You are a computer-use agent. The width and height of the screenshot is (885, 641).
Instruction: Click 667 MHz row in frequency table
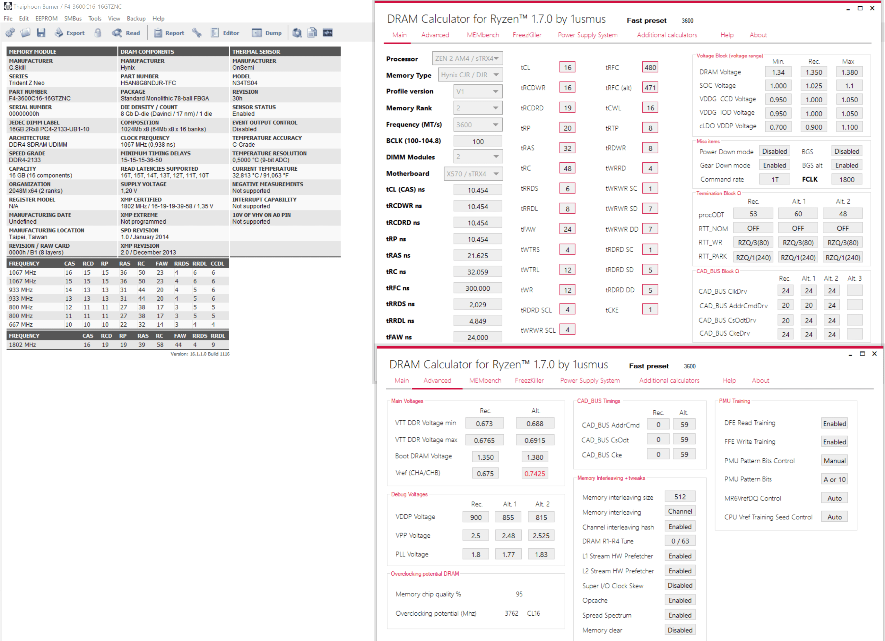click(x=117, y=324)
